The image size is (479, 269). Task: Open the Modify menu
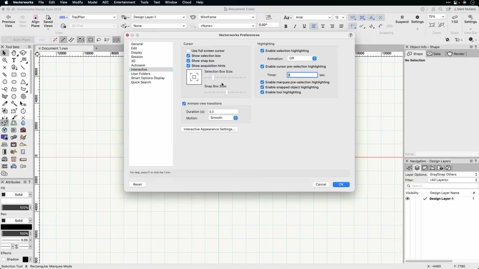point(77,2)
